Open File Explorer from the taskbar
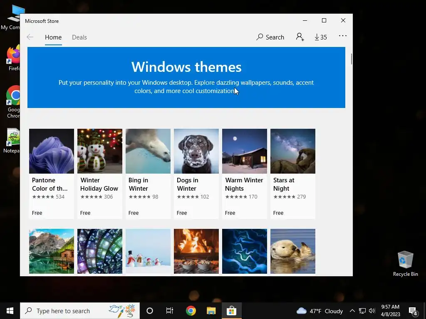The image size is (426, 319). pos(211,311)
